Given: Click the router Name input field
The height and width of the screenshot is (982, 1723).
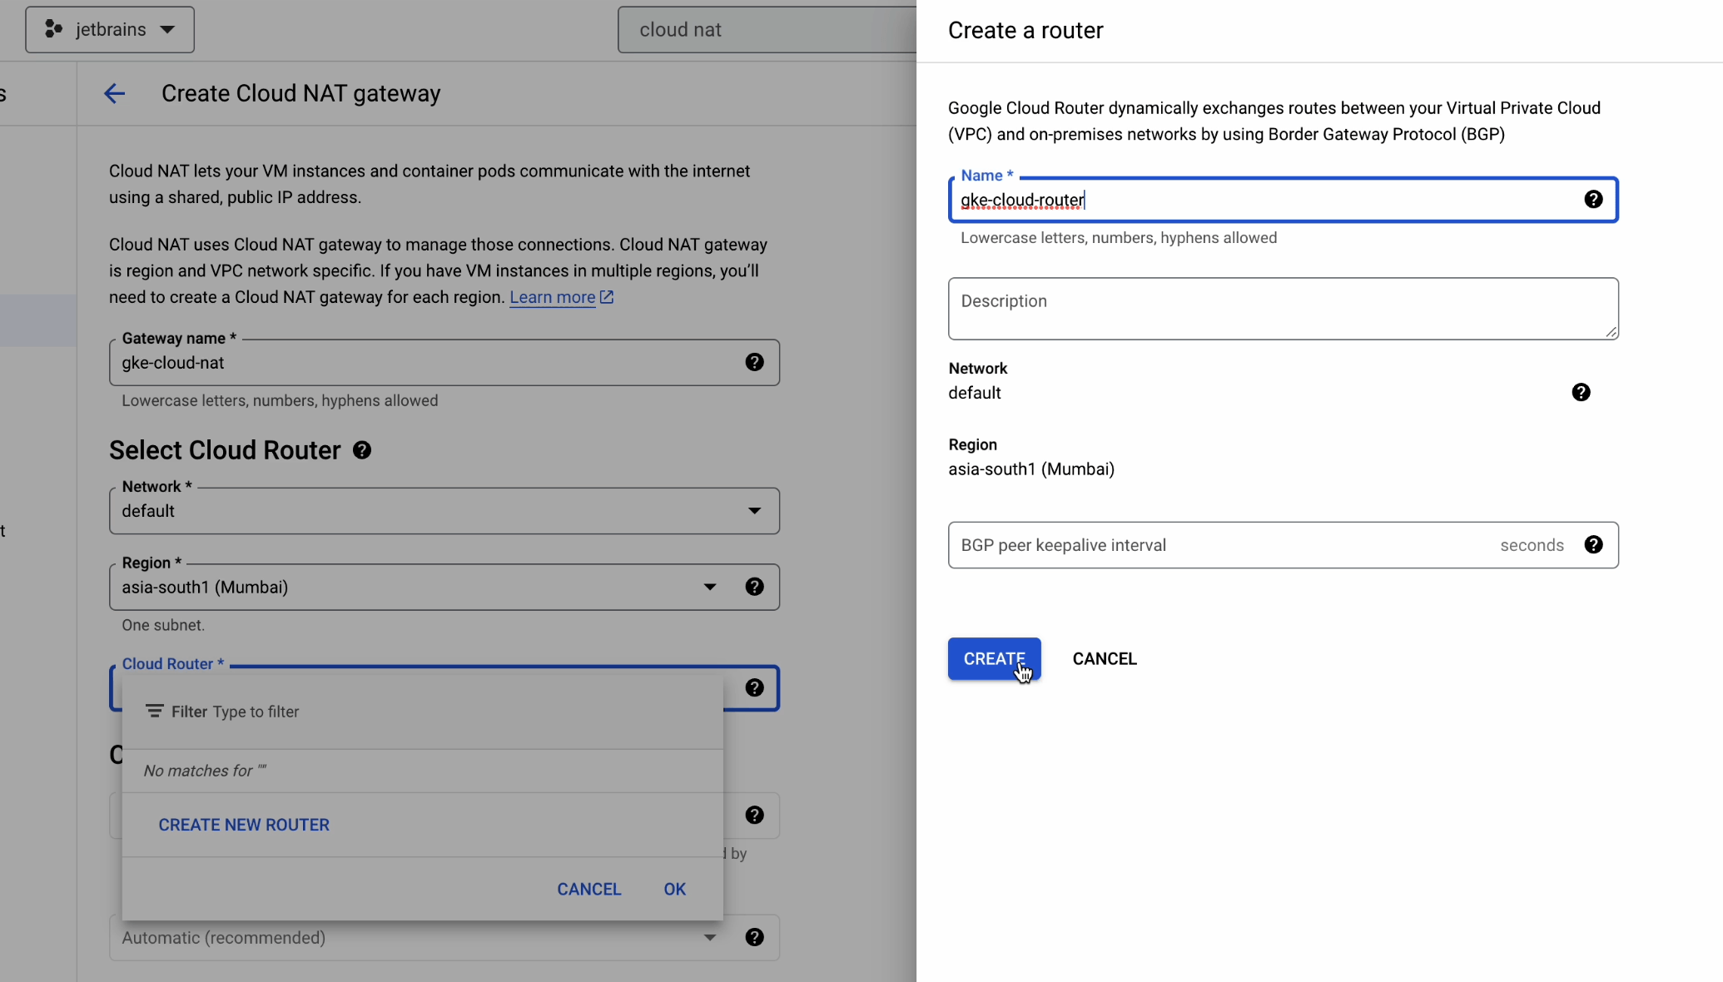Looking at the screenshot, I should (1283, 200).
